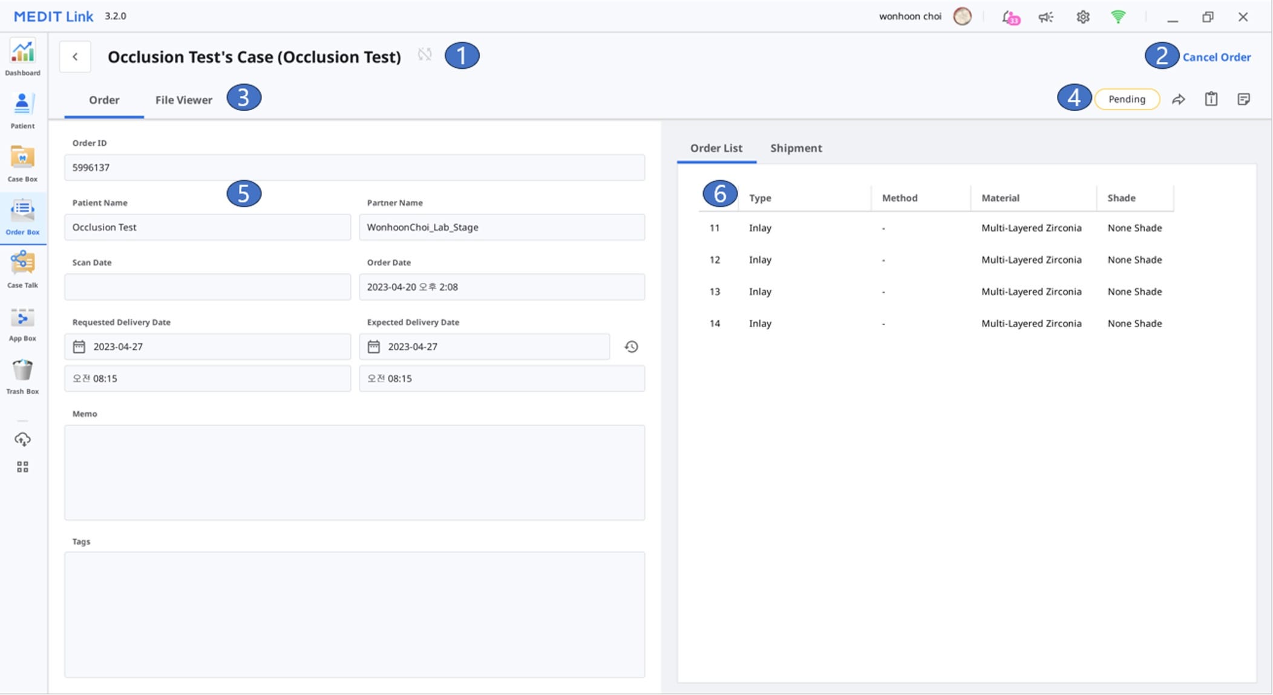The height and width of the screenshot is (695, 1273).
Task: Click the Partner Name field
Action: coord(502,227)
